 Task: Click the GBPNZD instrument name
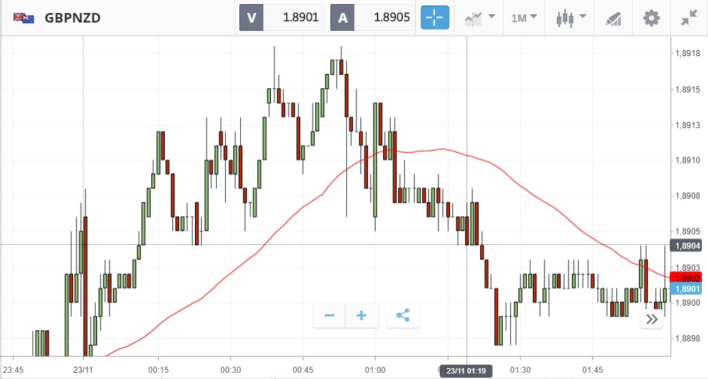(73, 18)
